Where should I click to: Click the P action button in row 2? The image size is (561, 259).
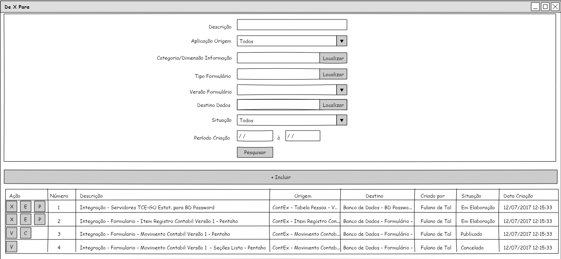(40, 220)
